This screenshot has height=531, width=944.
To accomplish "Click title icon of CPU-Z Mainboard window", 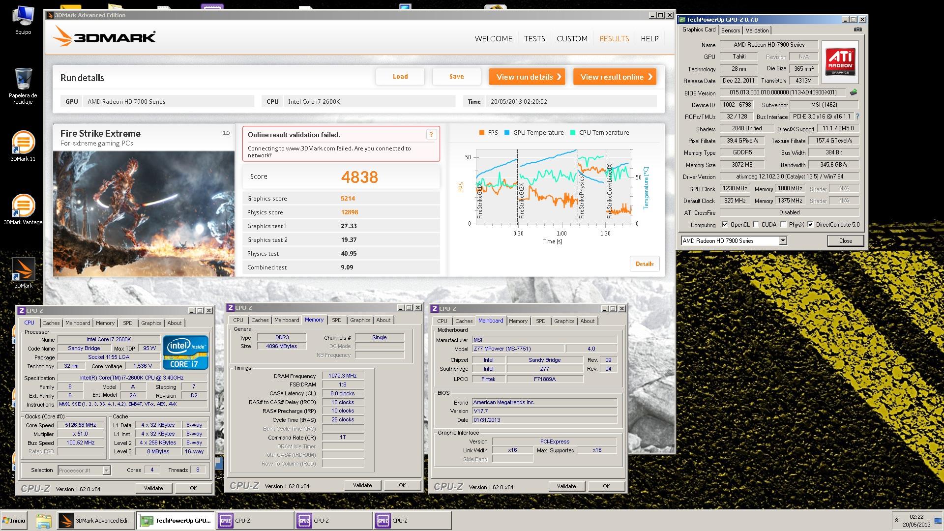I will pos(434,309).
